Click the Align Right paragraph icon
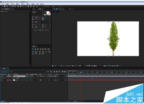The image size is (144, 104). click(x=38, y=49)
